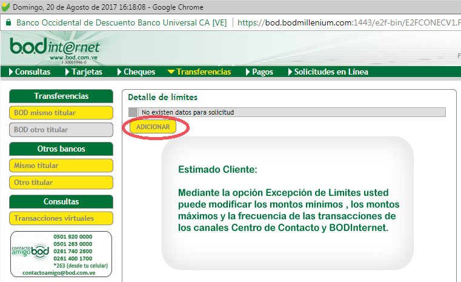Viewport: 461px width, 282px height.
Task: Open the Cheques menu
Action: click(139, 72)
